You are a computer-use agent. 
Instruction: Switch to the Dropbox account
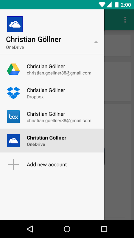[52, 93]
